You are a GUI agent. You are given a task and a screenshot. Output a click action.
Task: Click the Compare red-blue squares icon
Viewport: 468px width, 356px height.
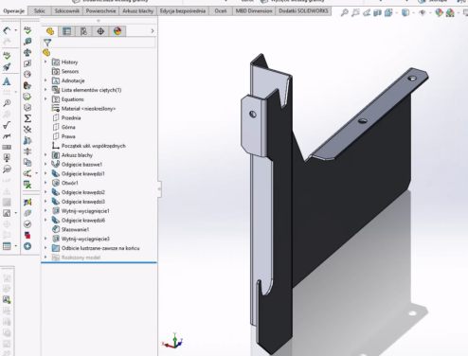27,235
